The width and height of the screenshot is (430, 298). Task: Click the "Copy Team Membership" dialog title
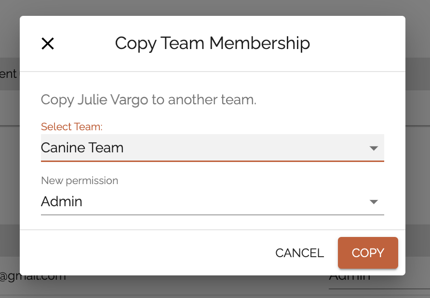click(212, 43)
